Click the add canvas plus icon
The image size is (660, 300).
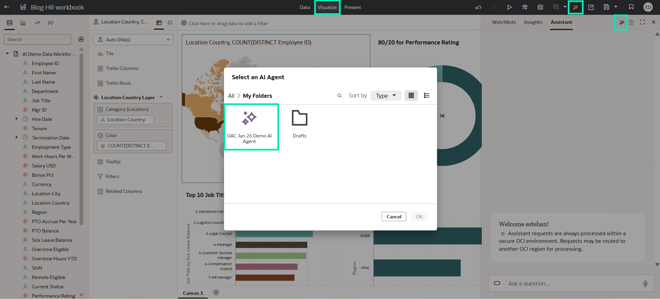coord(216,292)
